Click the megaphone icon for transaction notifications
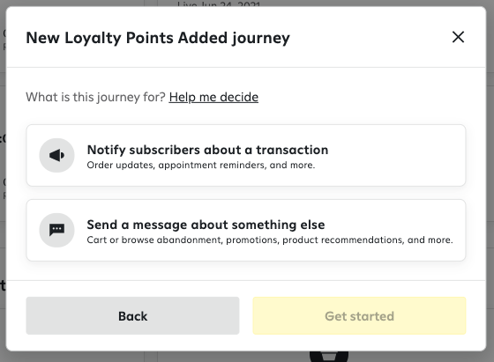The height and width of the screenshot is (362, 494). pos(56,155)
